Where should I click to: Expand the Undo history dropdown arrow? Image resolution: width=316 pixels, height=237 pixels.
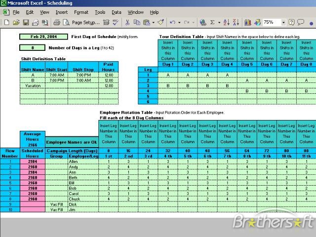178,22
